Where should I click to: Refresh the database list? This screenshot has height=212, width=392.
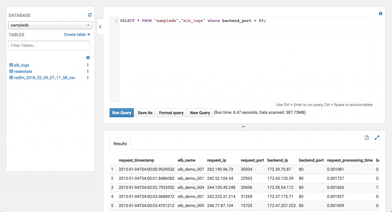pos(90,15)
